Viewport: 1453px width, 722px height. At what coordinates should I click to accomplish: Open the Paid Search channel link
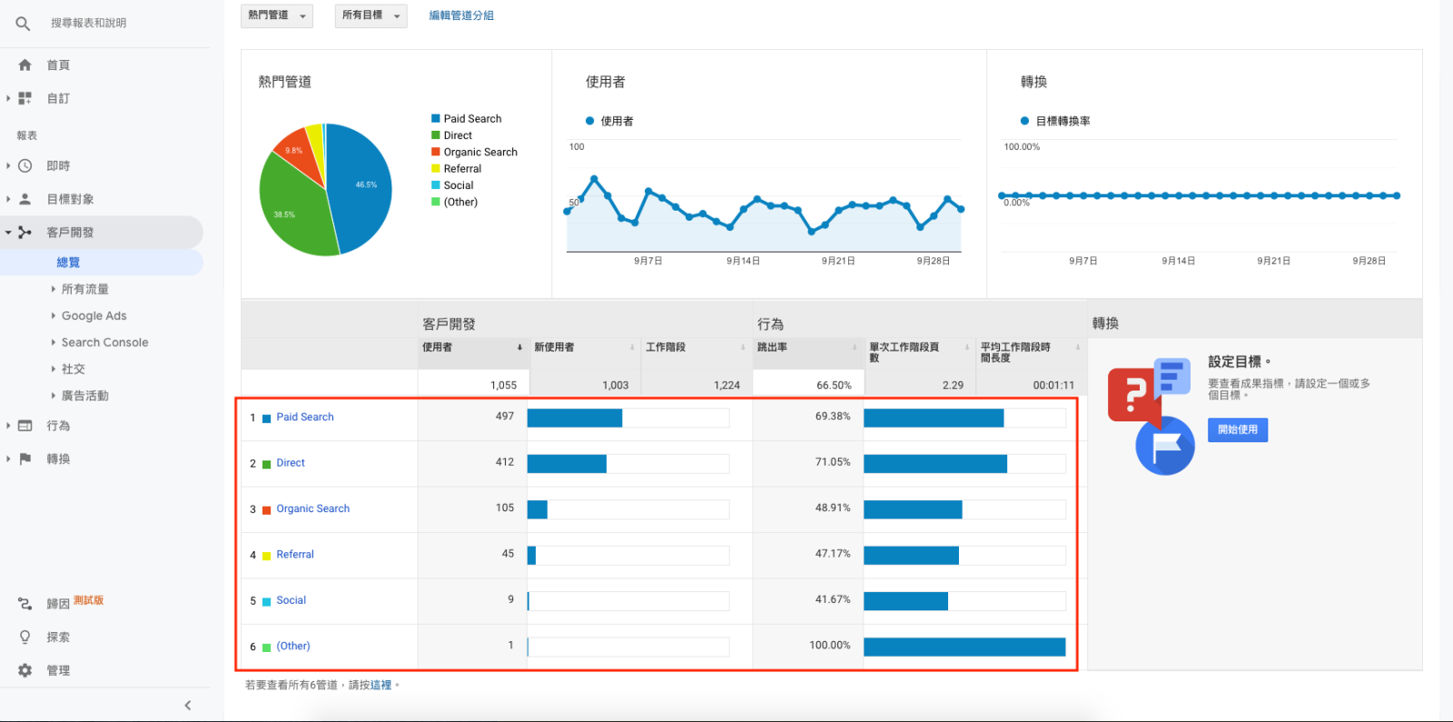click(304, 417)
